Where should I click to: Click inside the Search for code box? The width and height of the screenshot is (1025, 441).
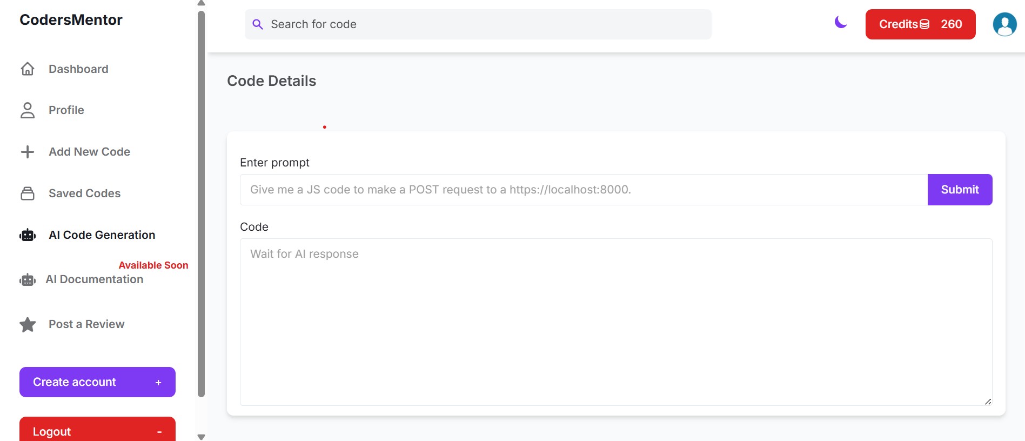pos(478,24)
